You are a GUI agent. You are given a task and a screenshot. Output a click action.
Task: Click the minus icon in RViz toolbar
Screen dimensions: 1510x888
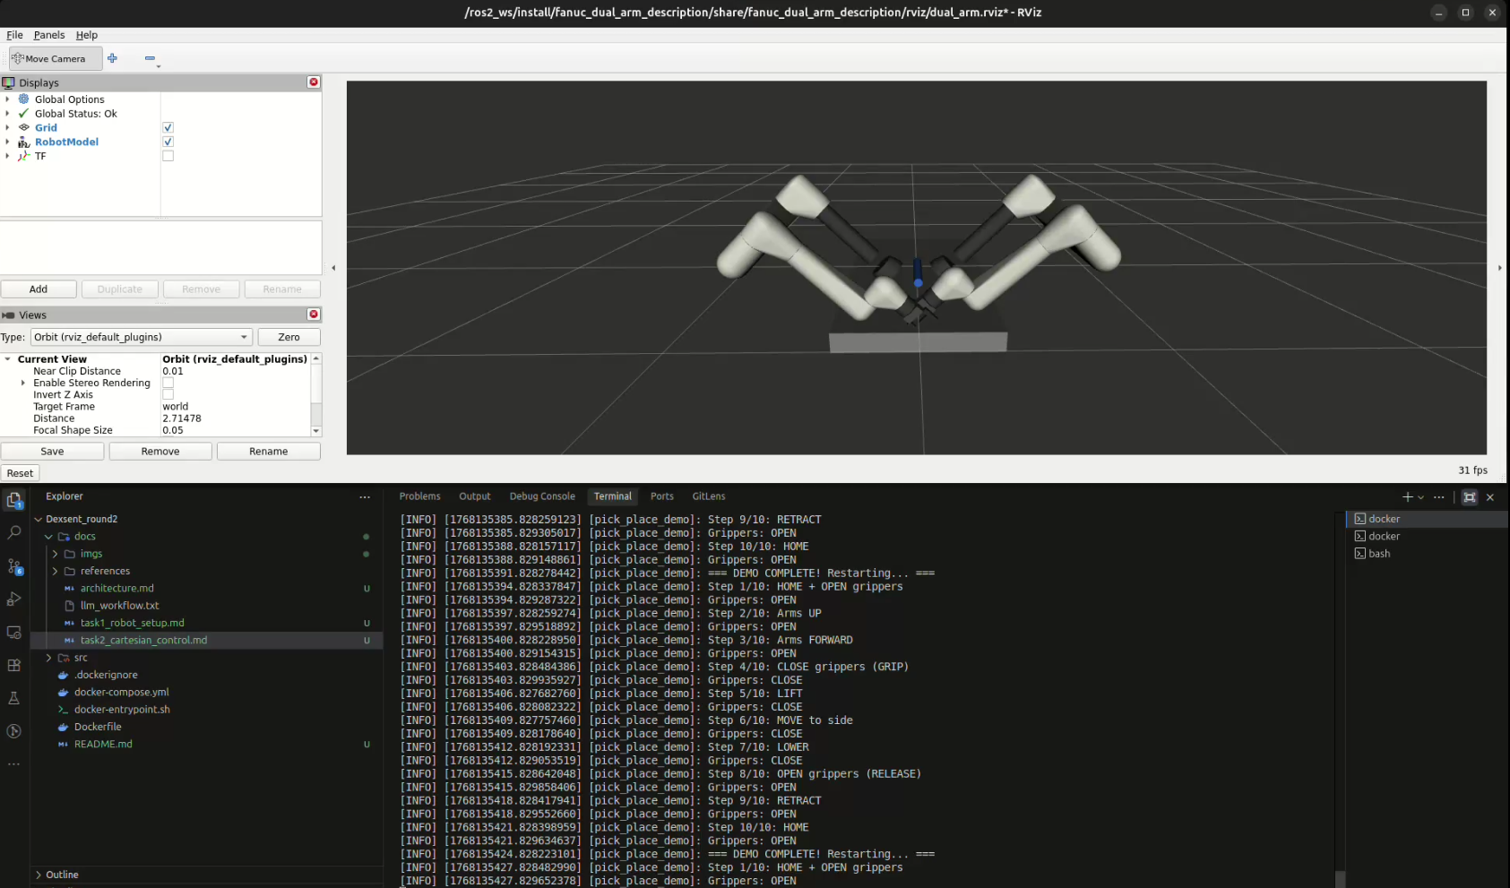click(x=150, y=59)
